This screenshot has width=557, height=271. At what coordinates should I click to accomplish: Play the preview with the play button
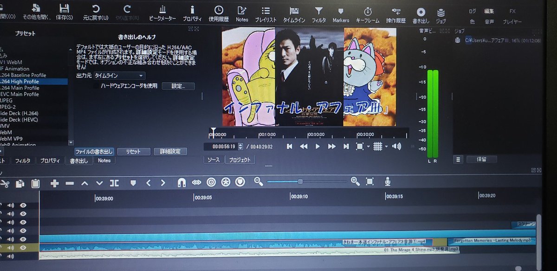coord(317,146)
